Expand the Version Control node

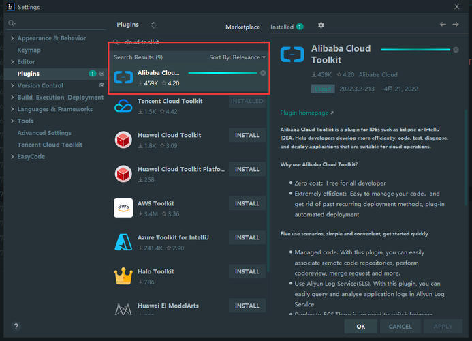[12, 85]
